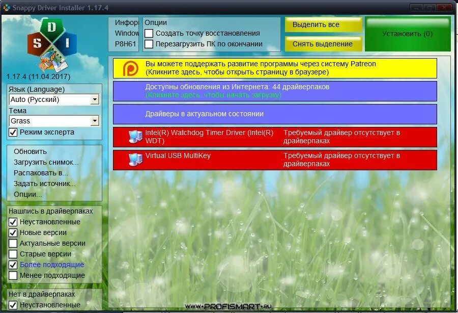
Task: Click 'Кликните здесь, чтобы начать загрузку' text
Action: 214,95
